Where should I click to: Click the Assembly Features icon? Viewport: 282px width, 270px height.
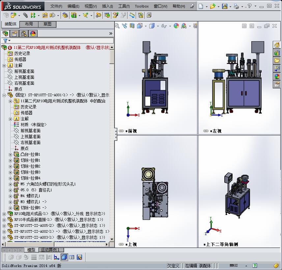74,15
